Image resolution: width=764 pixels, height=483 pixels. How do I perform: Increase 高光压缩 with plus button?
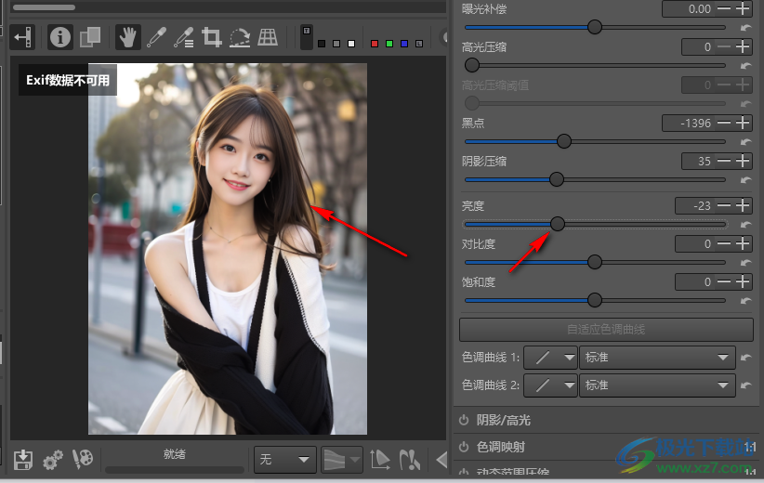tap(743, 46)
